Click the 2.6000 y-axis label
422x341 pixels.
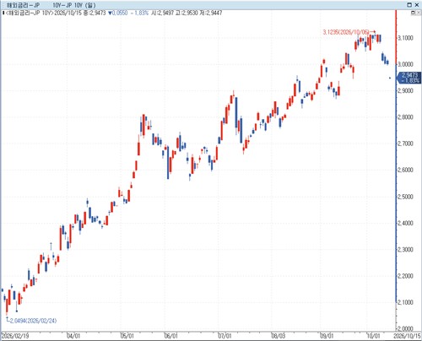[x=405, y=170]
